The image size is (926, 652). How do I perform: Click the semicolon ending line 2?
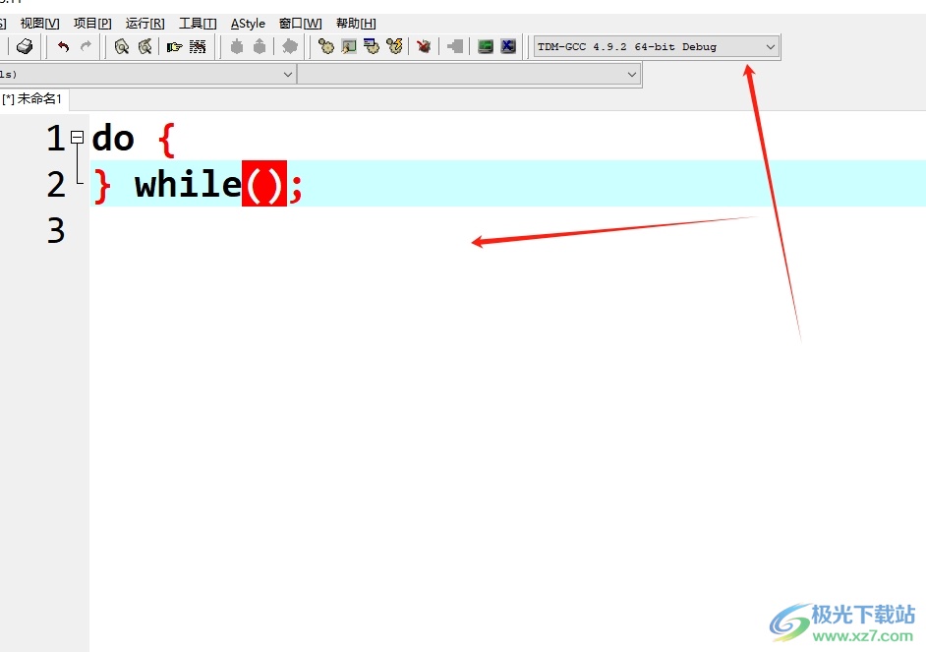tap(296, 188)
